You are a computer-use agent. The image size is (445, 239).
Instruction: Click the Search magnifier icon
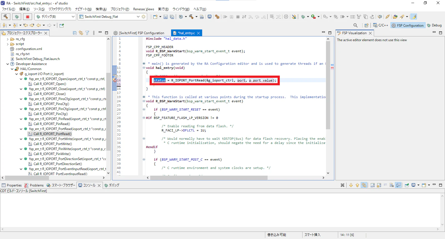tap(355, 25)
